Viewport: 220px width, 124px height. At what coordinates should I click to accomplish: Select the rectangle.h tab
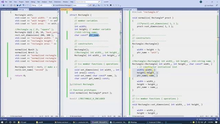pyautogui.click(x=64, y=9)
